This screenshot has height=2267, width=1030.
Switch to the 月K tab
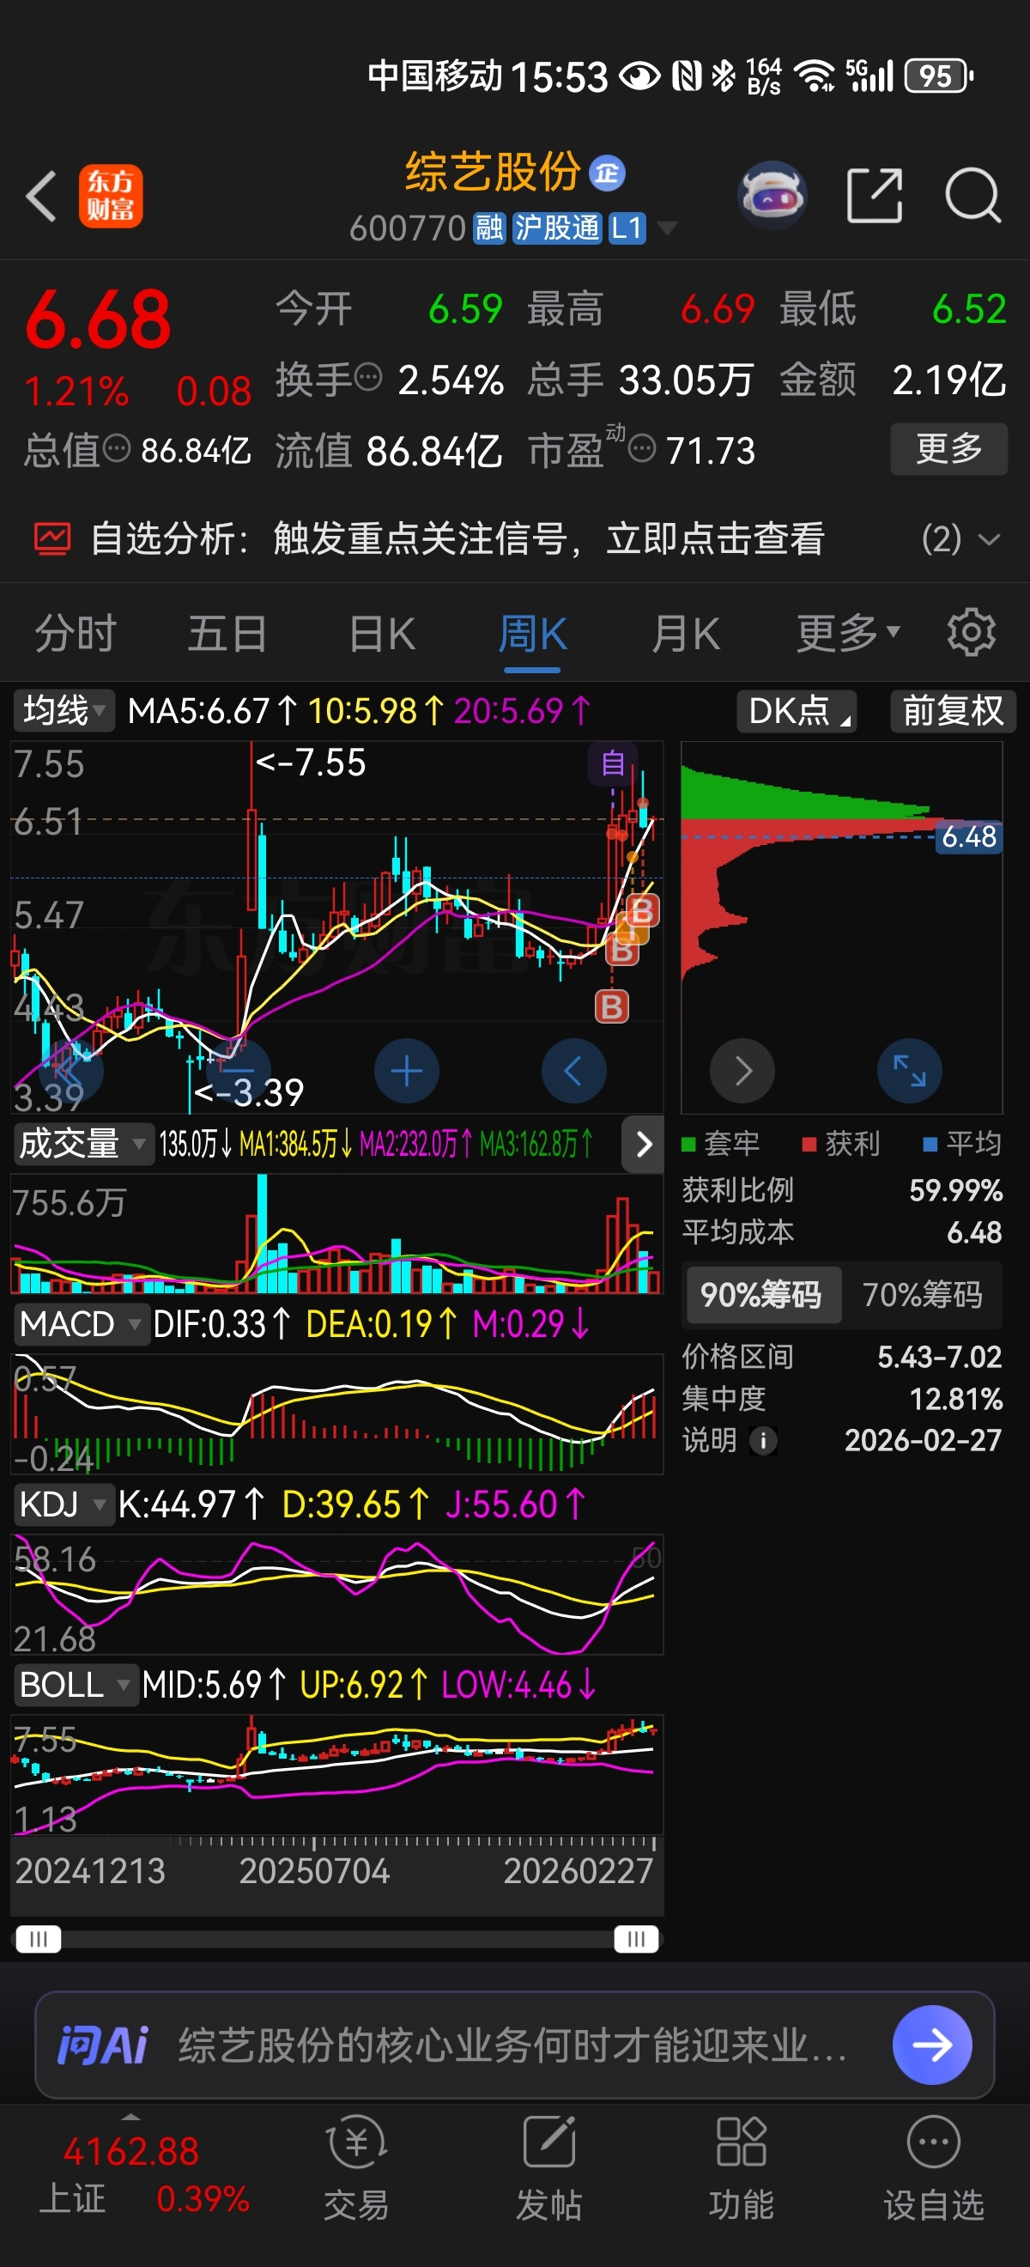(685, 633)
